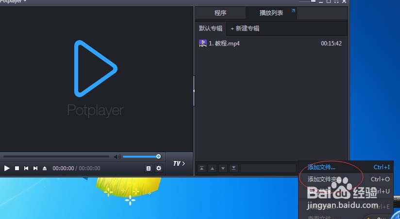
Task: Start playback with the Play button
Action: 7,168
